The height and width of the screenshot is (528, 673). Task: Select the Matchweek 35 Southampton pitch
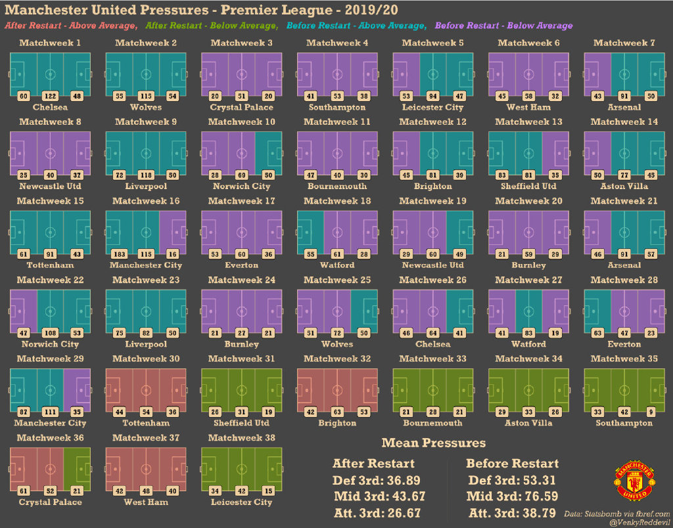tap(624, 390)
